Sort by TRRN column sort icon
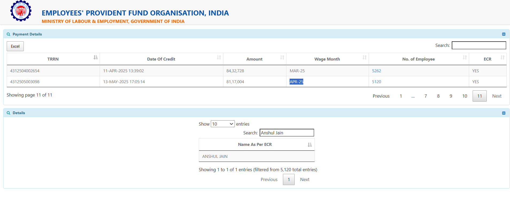The width and height of the screenshot is (510, 208). (95, 58)
